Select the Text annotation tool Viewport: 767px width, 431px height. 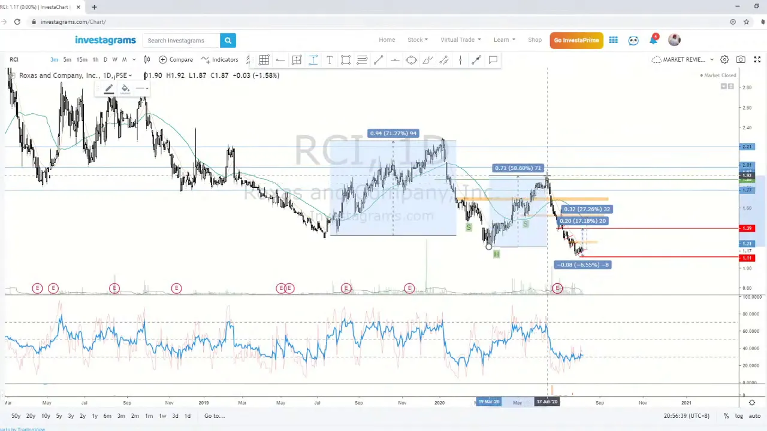329,60
